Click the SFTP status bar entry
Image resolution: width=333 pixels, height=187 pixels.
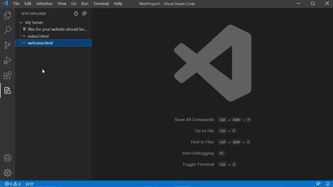(29, 184)
